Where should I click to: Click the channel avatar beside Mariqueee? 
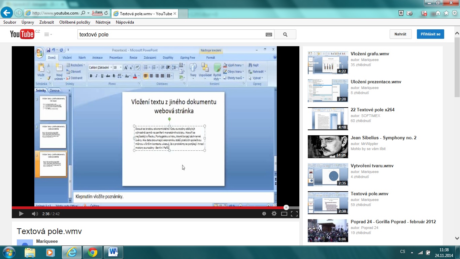click(25, 242)
